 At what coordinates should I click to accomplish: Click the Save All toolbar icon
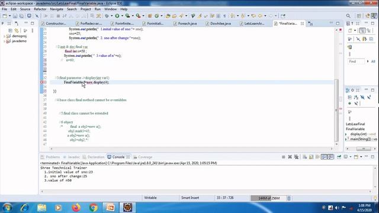[x=21, y=16]
